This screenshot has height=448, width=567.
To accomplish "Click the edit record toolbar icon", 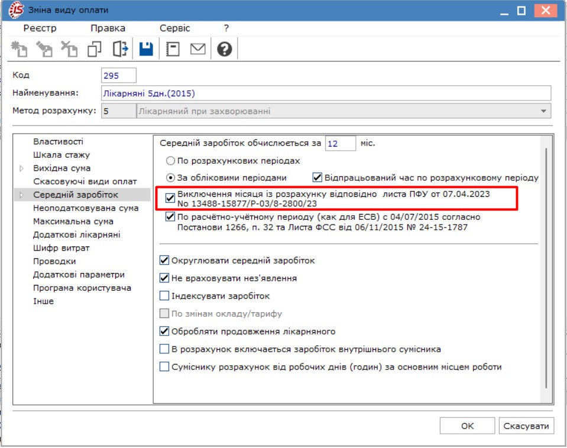I will 44,49.
